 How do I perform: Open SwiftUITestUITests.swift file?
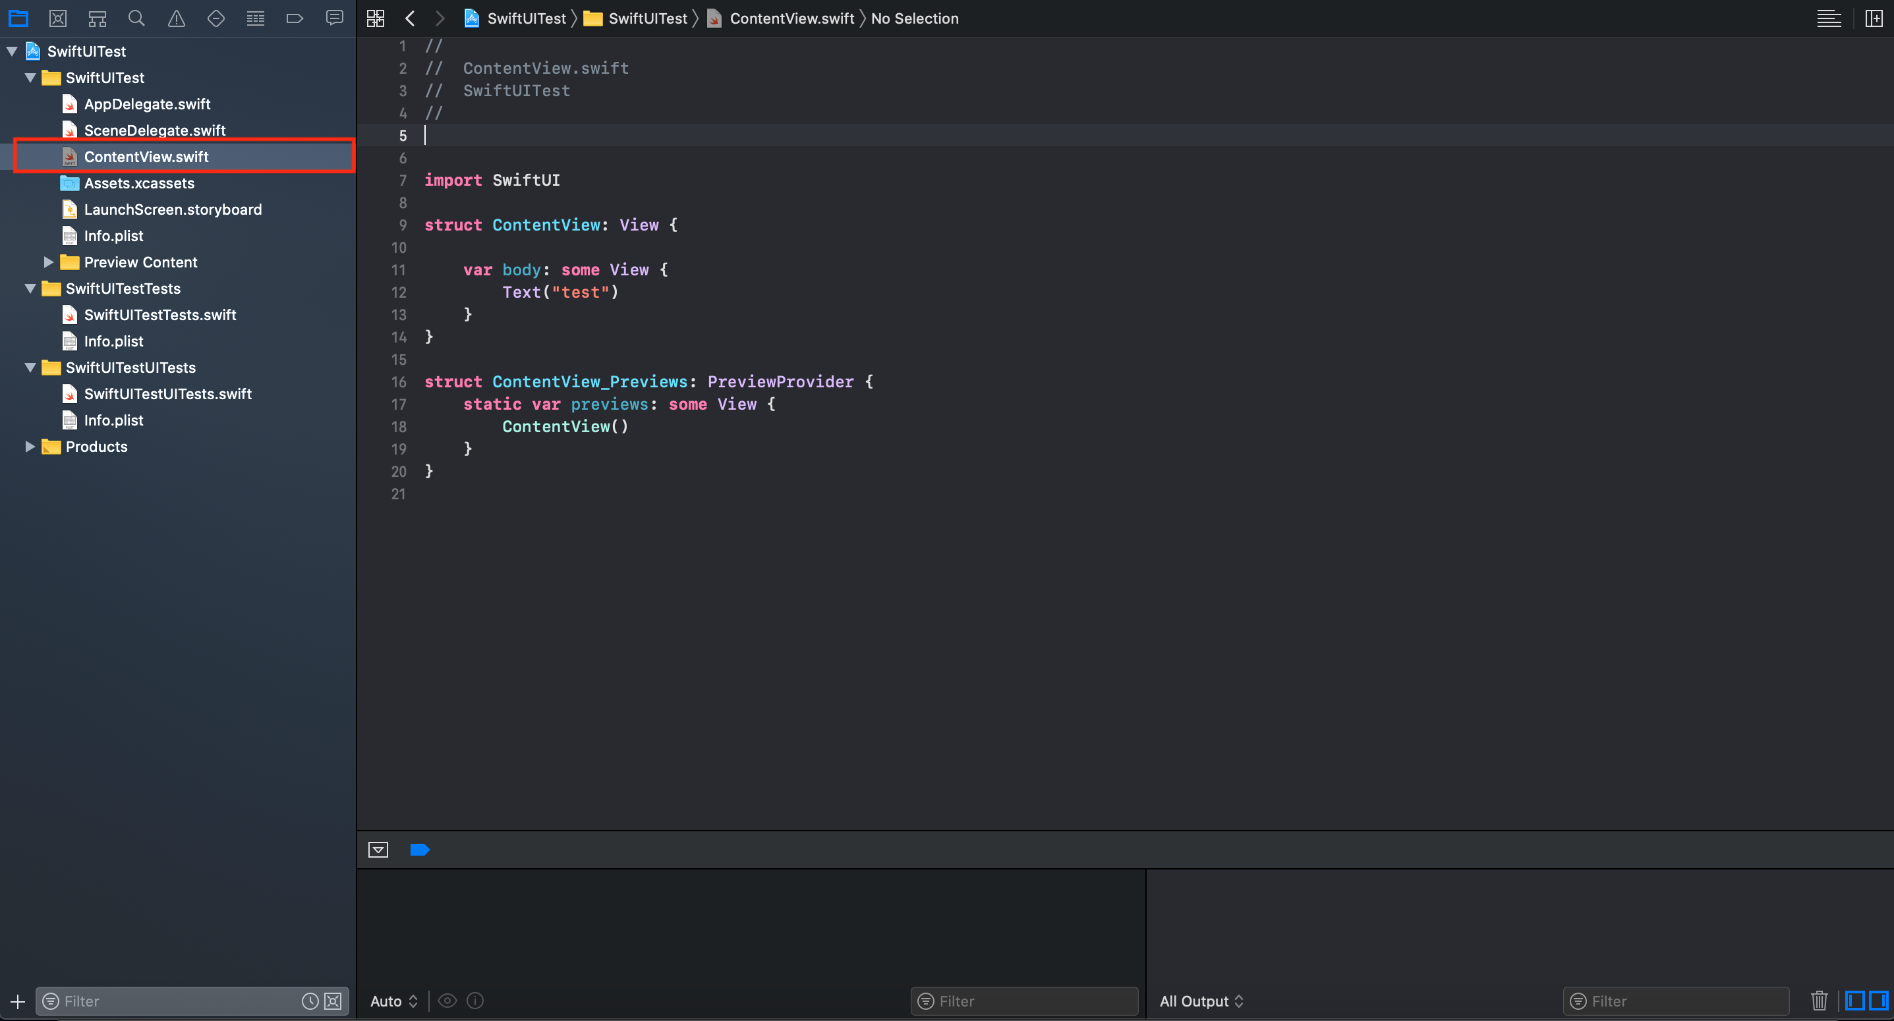(167, 394)
